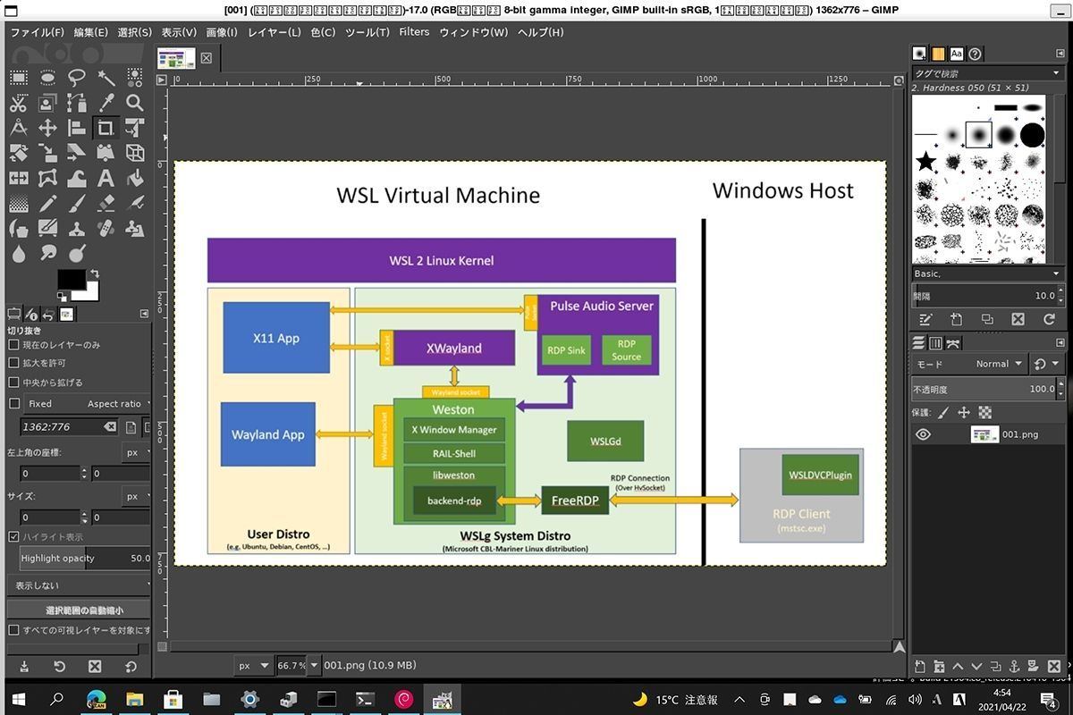
Task: Select the Alignment tool
Action: 77,128
